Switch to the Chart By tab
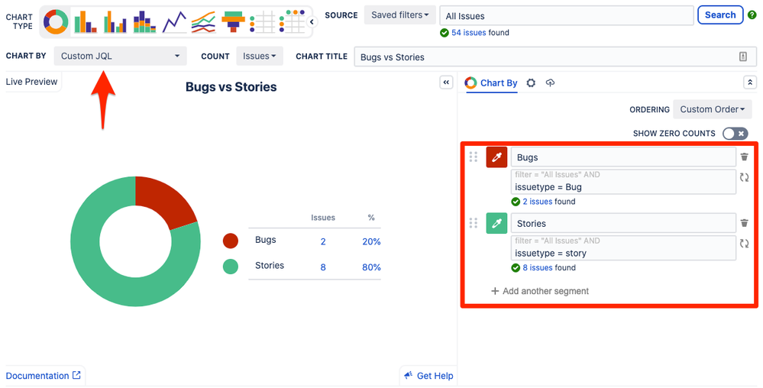The image size is (763, 388). pos(491,82)
